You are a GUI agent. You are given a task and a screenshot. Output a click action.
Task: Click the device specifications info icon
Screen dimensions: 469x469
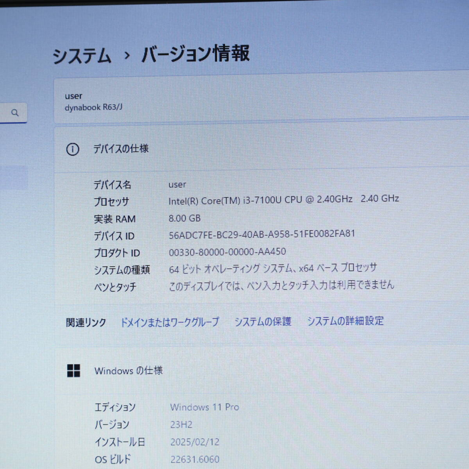coord(73,149)
